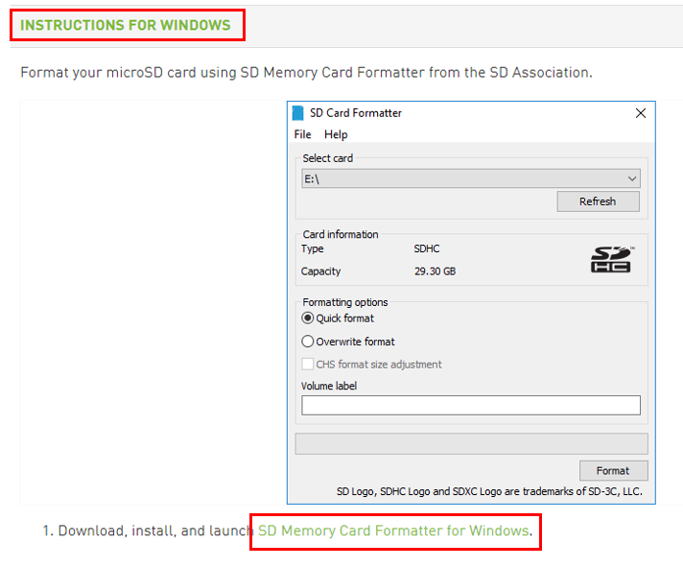Viewport: 683px width, 567px height.
Task: Click the Volume label caption
Action: pos(329,386)
